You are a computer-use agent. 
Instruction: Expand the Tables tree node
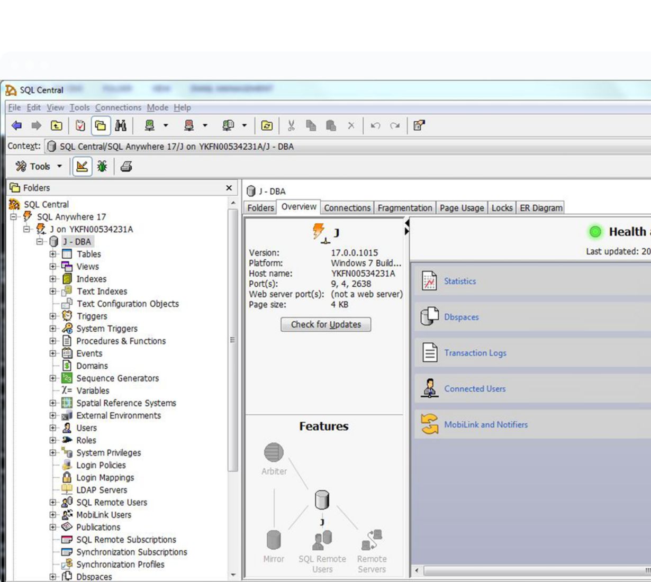pyautogui.click(x=53, y=254)
